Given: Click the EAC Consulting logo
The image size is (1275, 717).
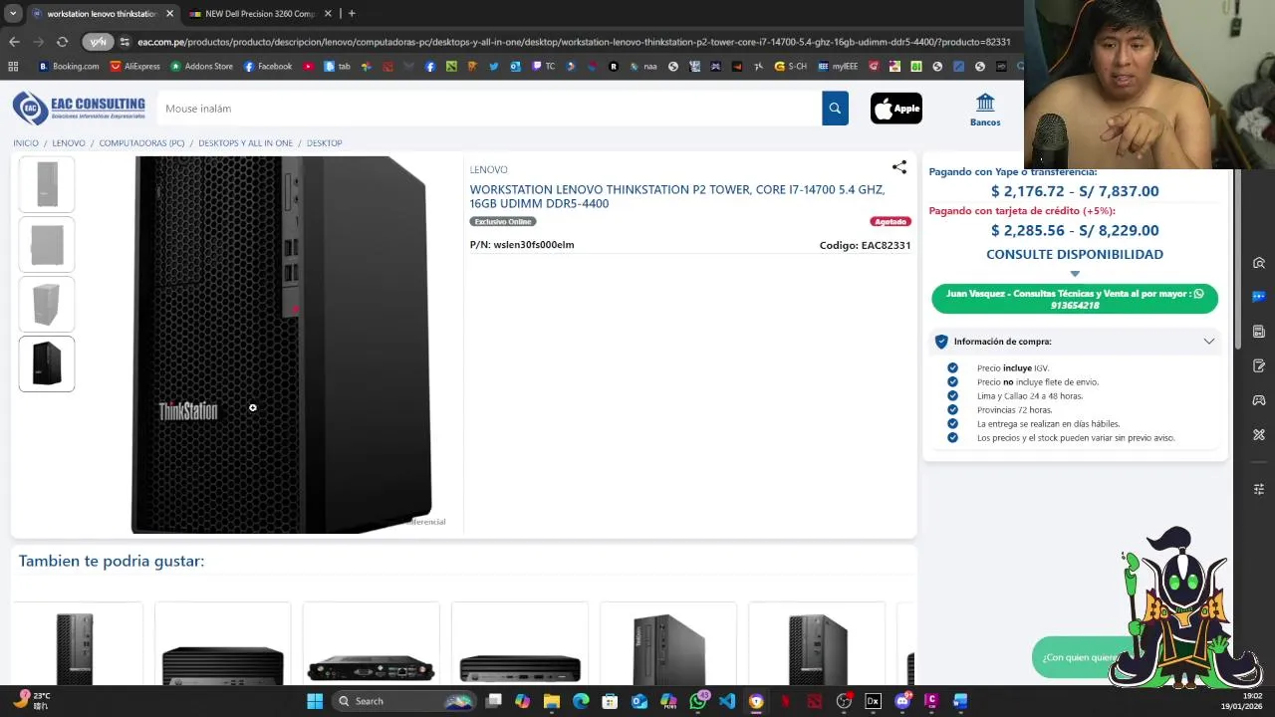Looking at the screenshot, I should (79, 108).
